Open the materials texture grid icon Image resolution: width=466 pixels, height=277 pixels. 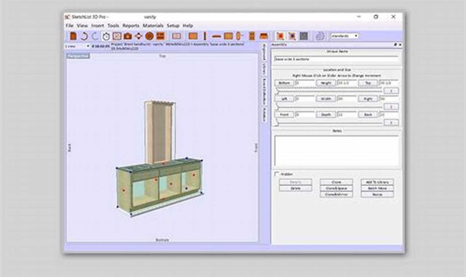(x=304, y=36)
